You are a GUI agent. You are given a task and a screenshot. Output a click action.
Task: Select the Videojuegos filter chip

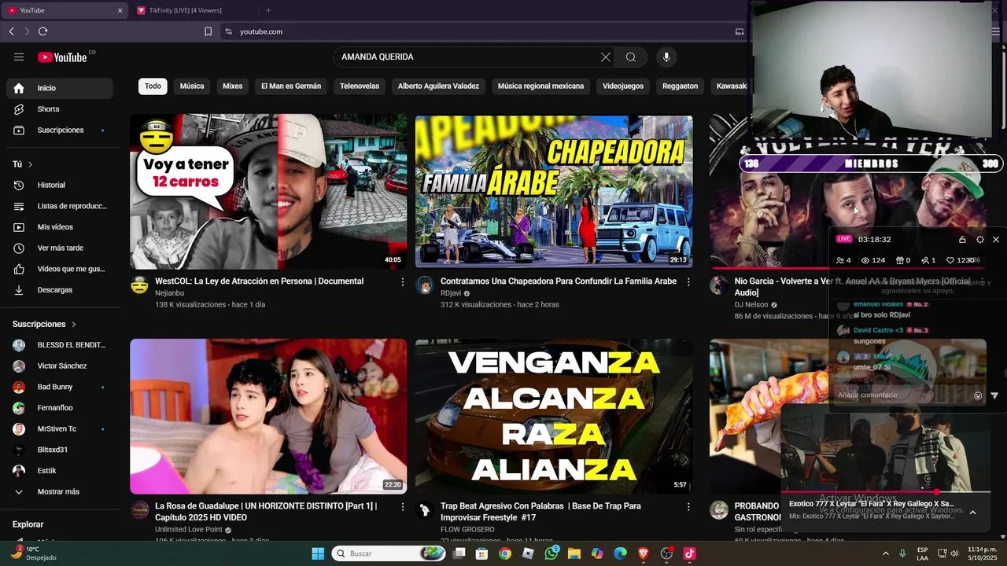(623, 86)
